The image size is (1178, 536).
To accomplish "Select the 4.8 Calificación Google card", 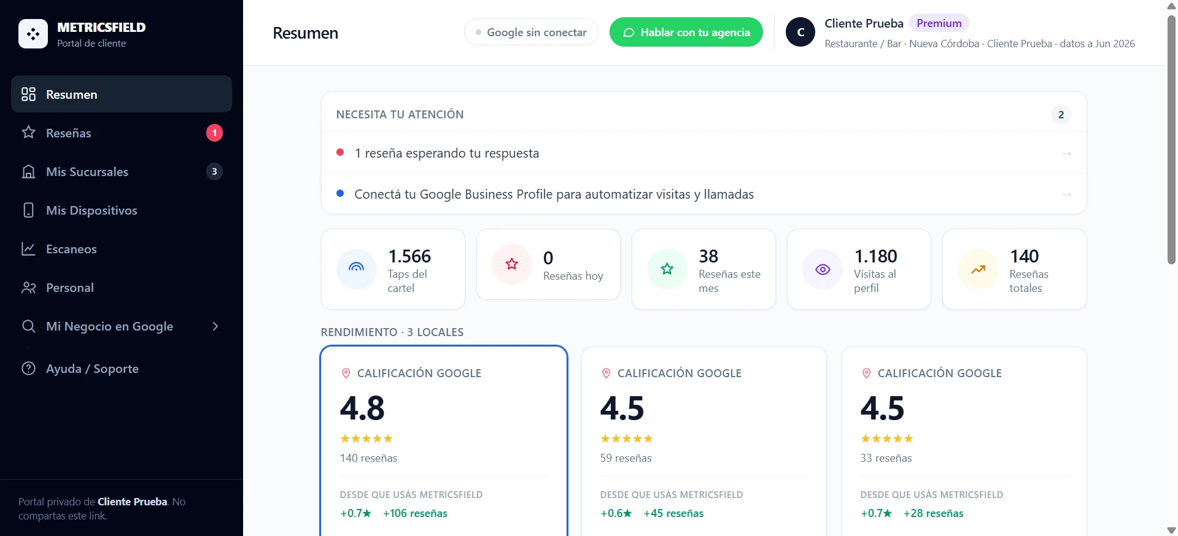I will click(444, 440).
